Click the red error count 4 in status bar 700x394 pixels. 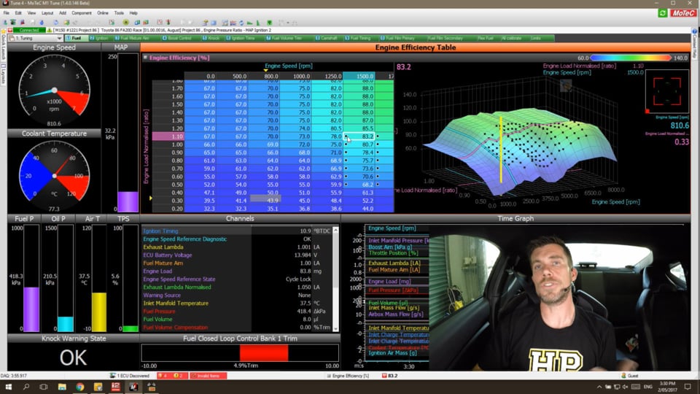(163, 376)
